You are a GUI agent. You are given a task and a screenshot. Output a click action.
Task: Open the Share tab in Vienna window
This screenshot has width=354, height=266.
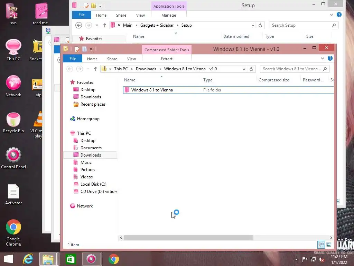[x=112, y=59]
